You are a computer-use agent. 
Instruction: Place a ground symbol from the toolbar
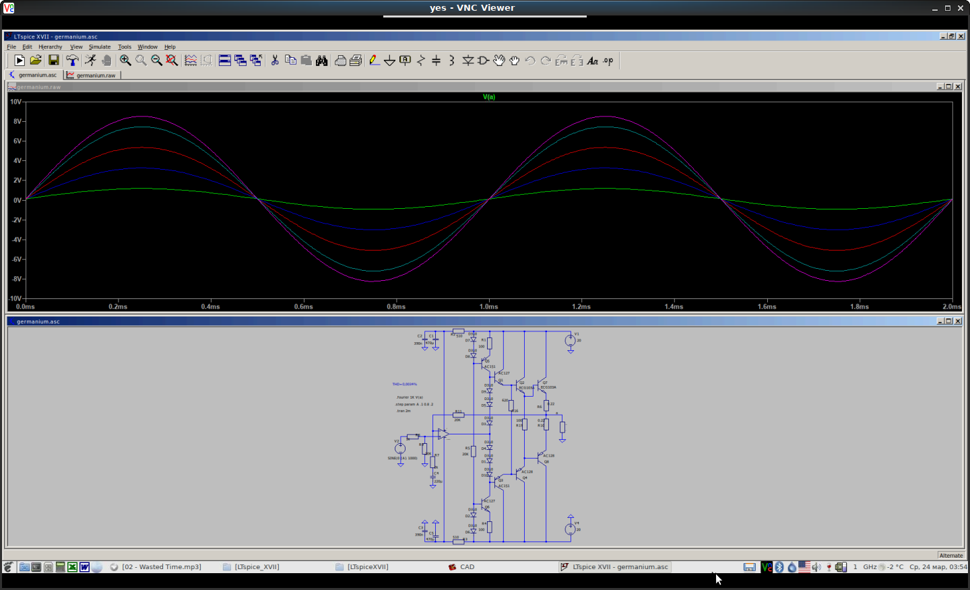[389, 61]
